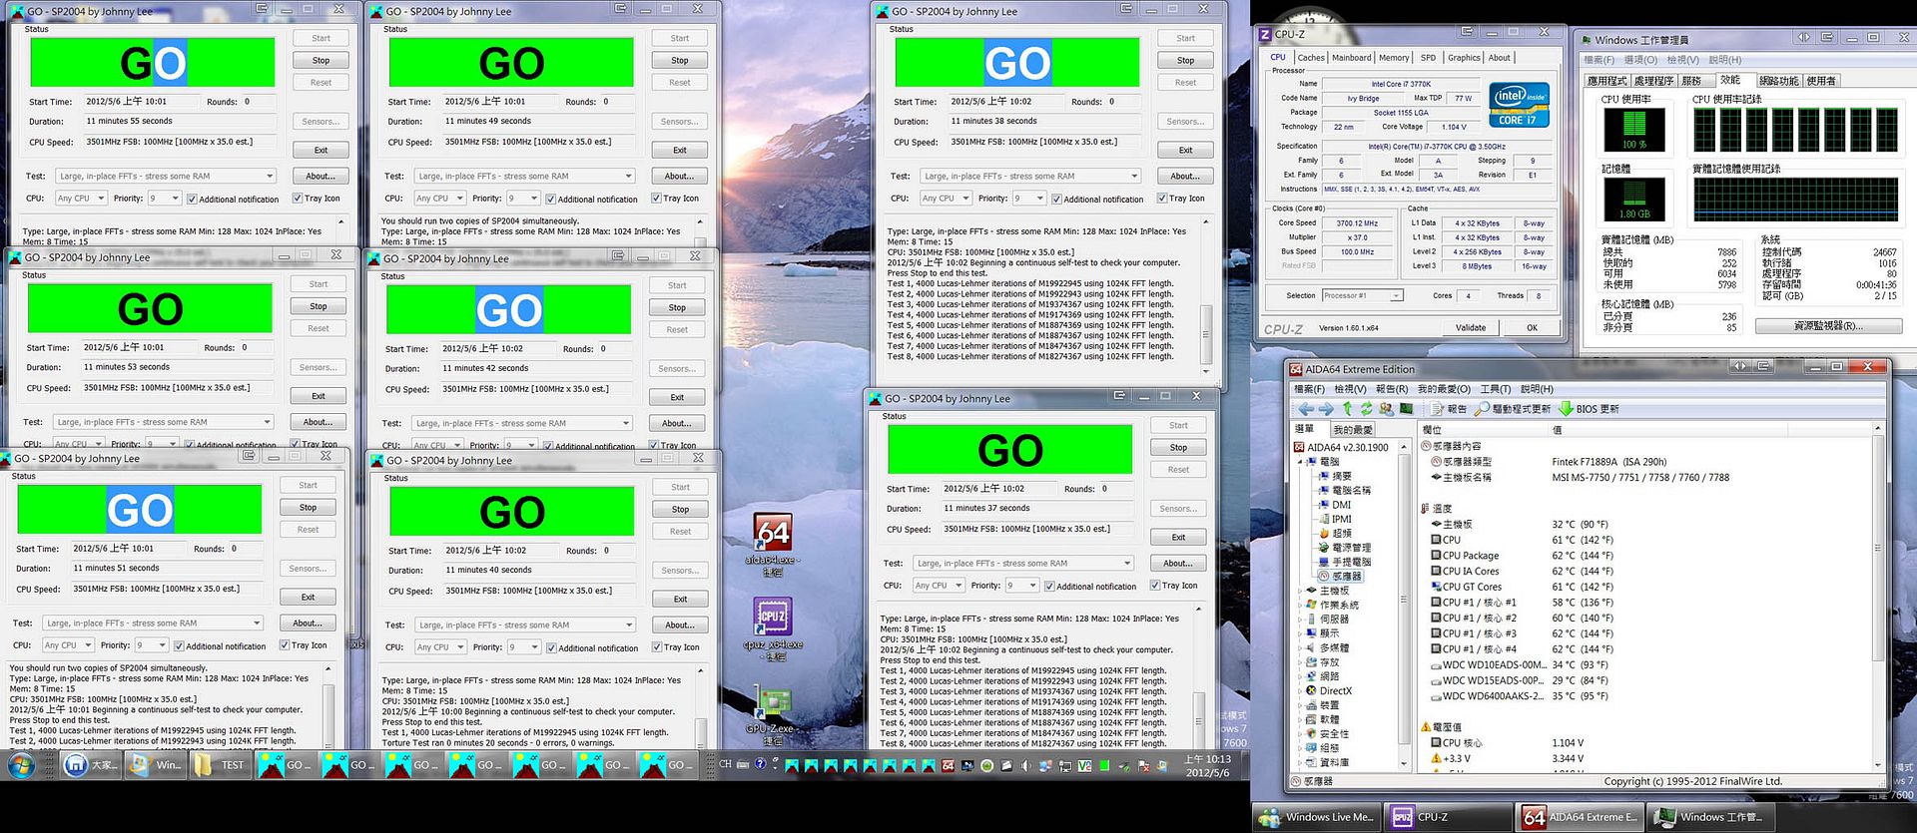The width and height of the screenshot is (1917, 833).
Task: Toggle Tray Icon in 11 minutes 55 seconds window
Action: [x=316, y=199]
